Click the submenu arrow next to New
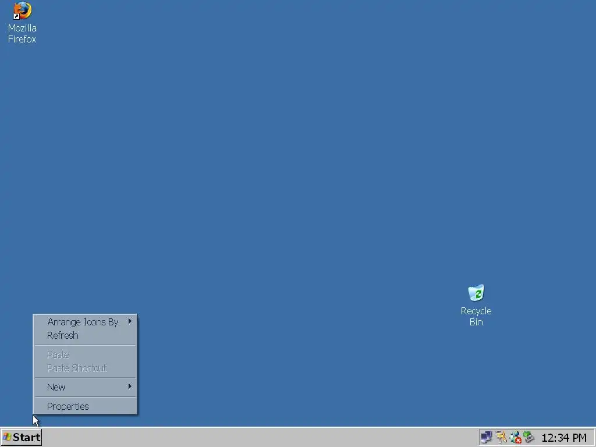 pos(130,386)
